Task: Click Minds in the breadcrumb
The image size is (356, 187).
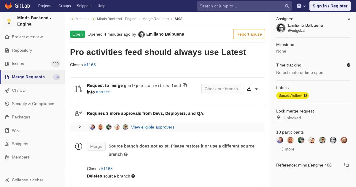Action: pyautogui.click(x=80, y=19)
